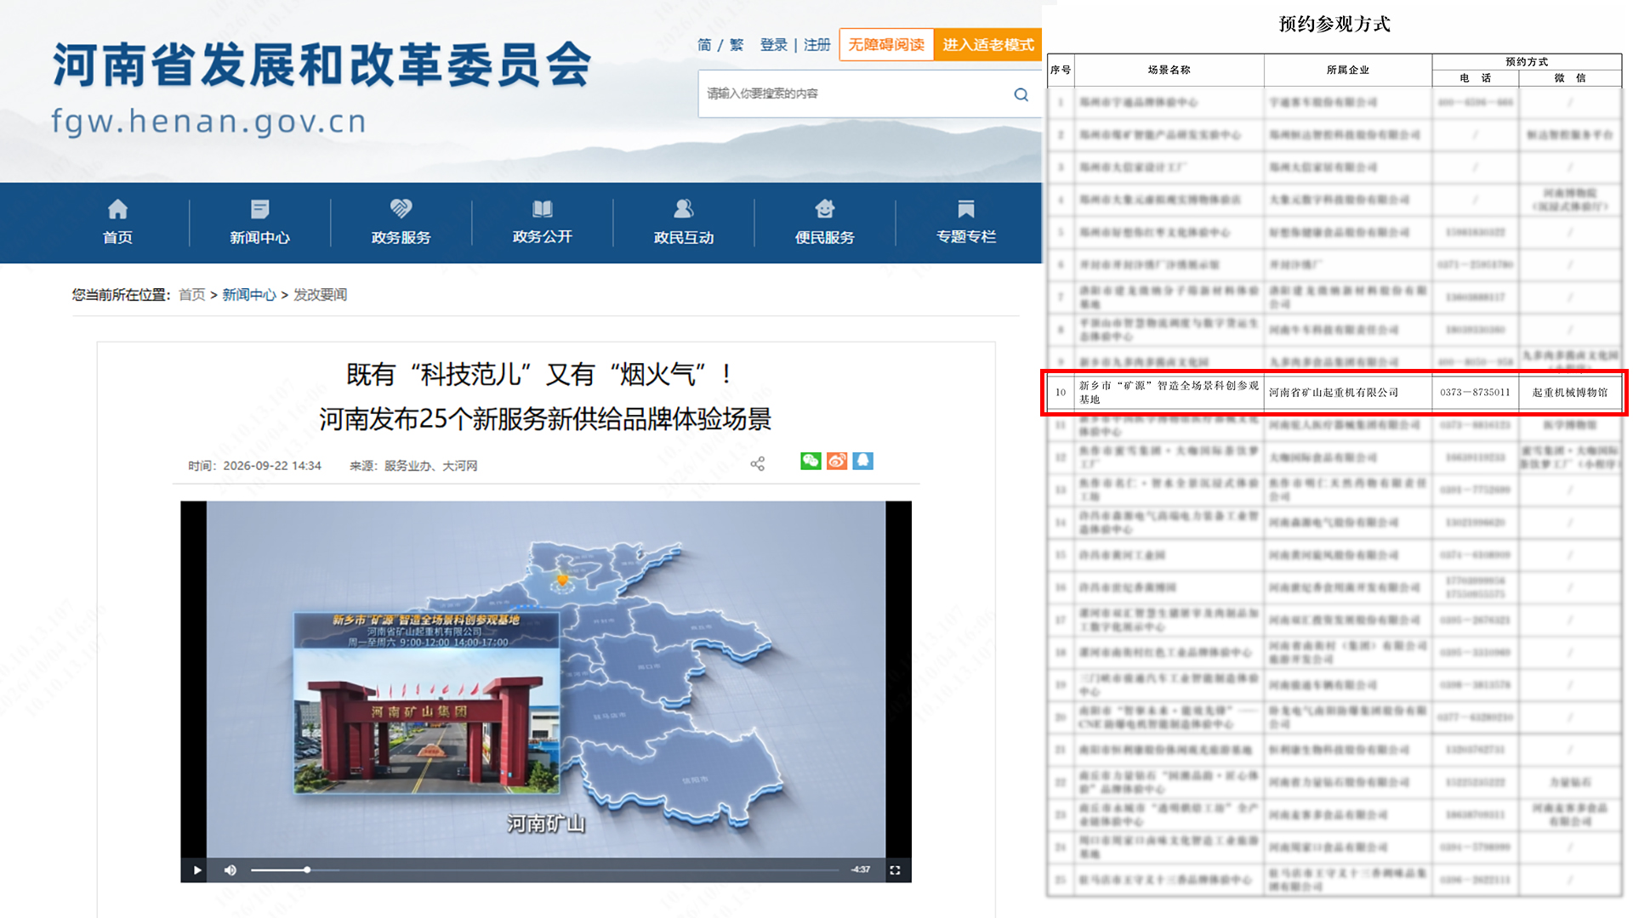The height and width of the screenshot is (918, 1633).
Task: Click the timestamp 2026-09-22 14:34
Action: tap(272, 466)
